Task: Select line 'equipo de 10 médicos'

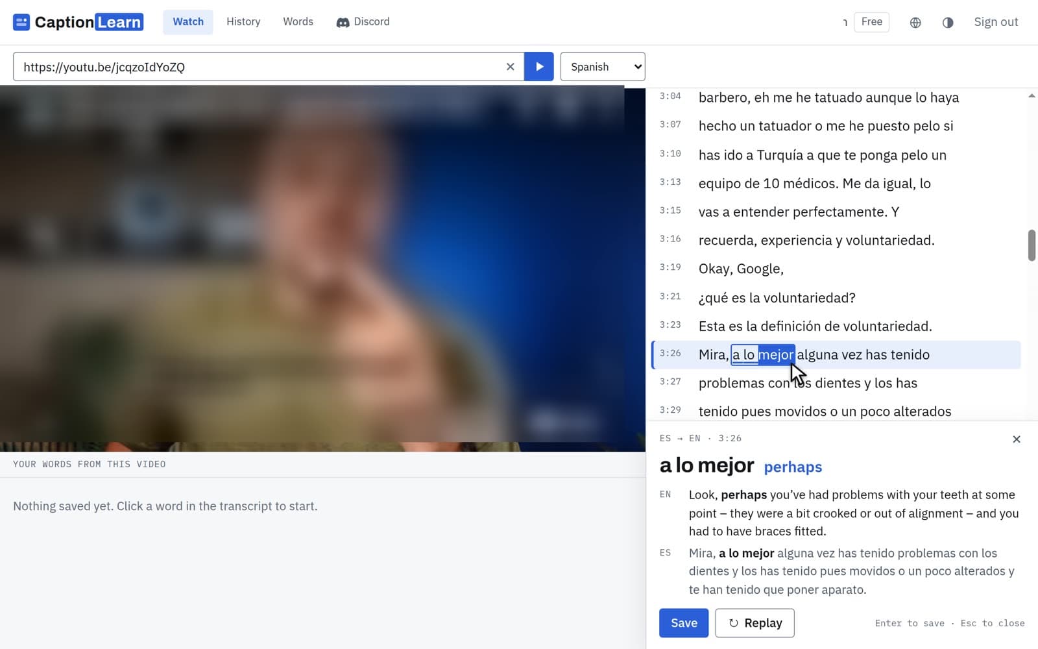Action: (836, 184)
